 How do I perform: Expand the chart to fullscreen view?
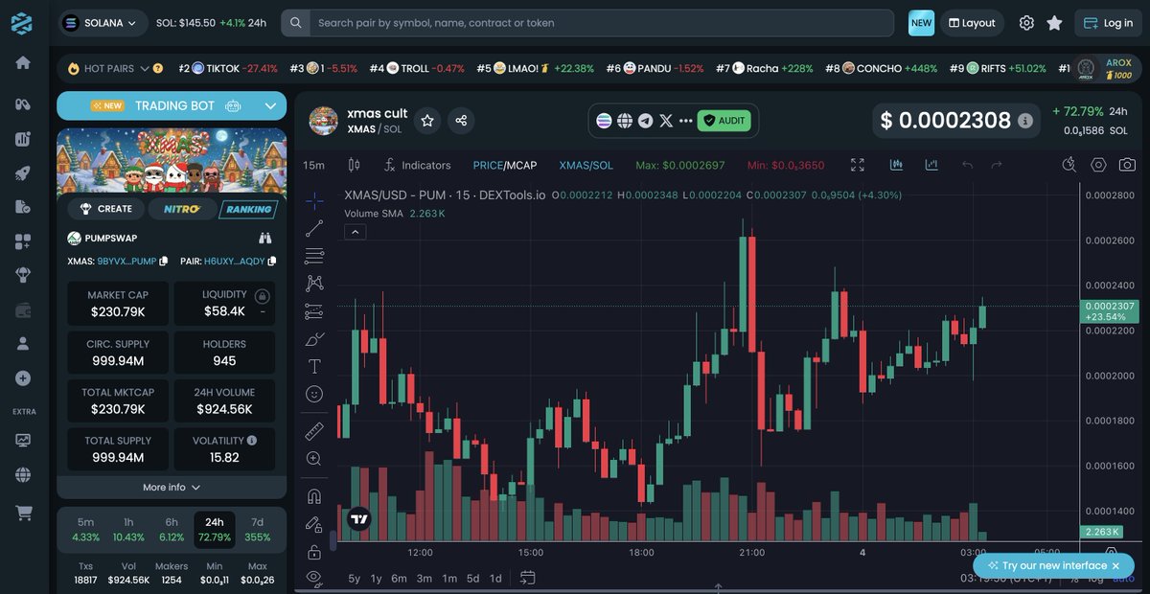click(857, 165)
